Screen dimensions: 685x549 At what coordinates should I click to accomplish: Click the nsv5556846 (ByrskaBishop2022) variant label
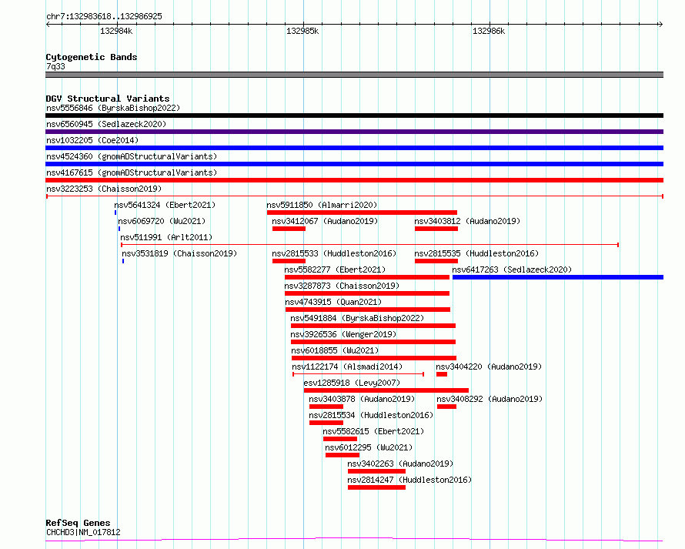[x=113, y=108]
